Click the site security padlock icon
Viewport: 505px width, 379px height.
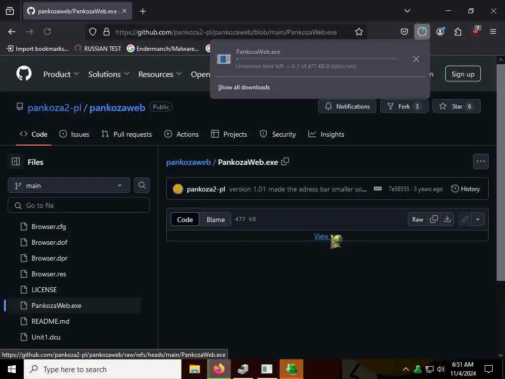pyautogui.click(x=107, y=32)
